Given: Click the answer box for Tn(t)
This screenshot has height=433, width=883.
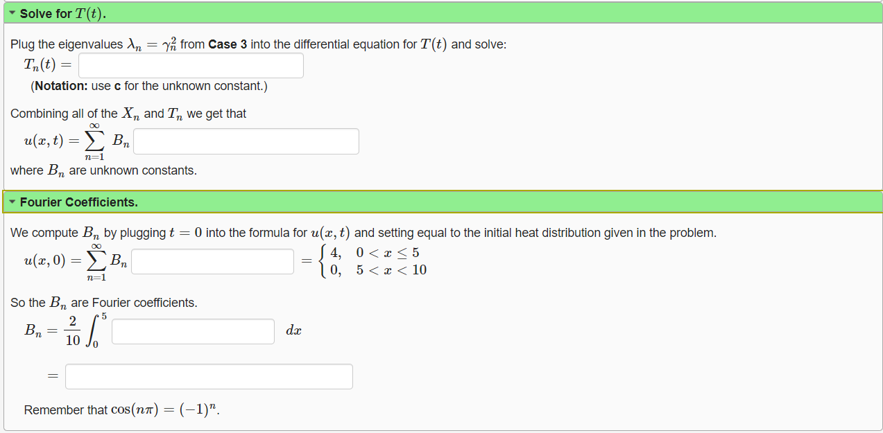Looking at the screenshot, I should pyautogui.click(x=191, y=65).
